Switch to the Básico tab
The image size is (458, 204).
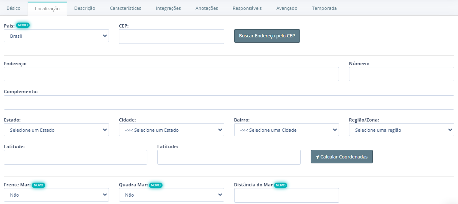point(14,8)
